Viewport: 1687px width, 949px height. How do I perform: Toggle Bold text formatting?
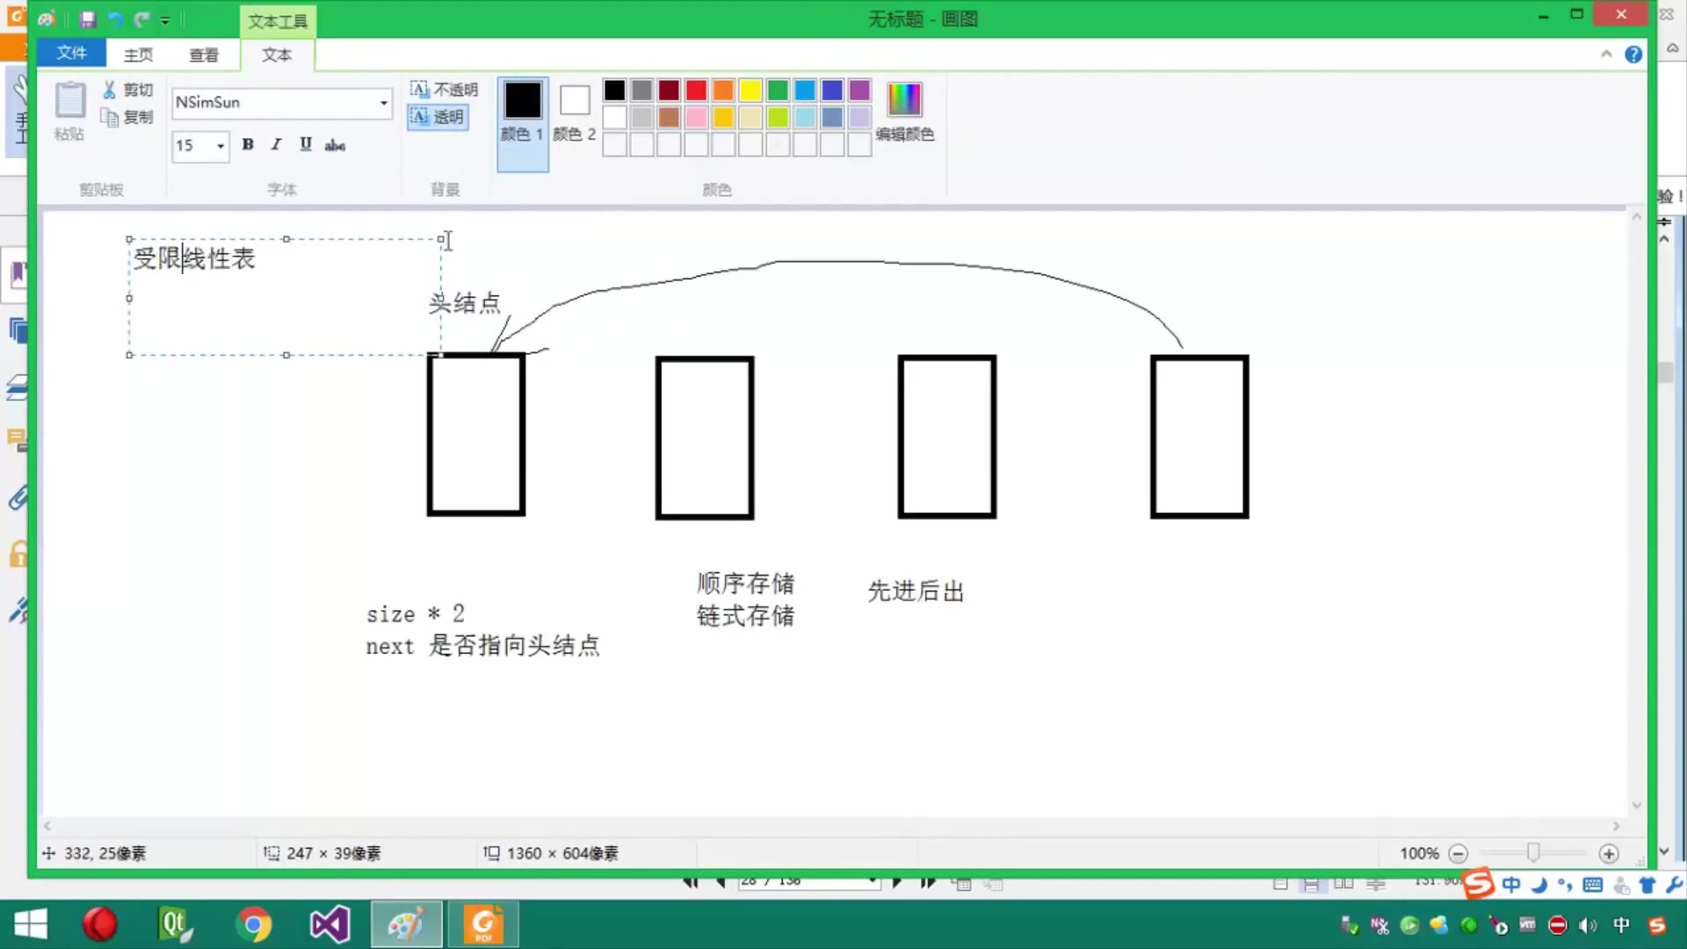(x=248, y=144)
